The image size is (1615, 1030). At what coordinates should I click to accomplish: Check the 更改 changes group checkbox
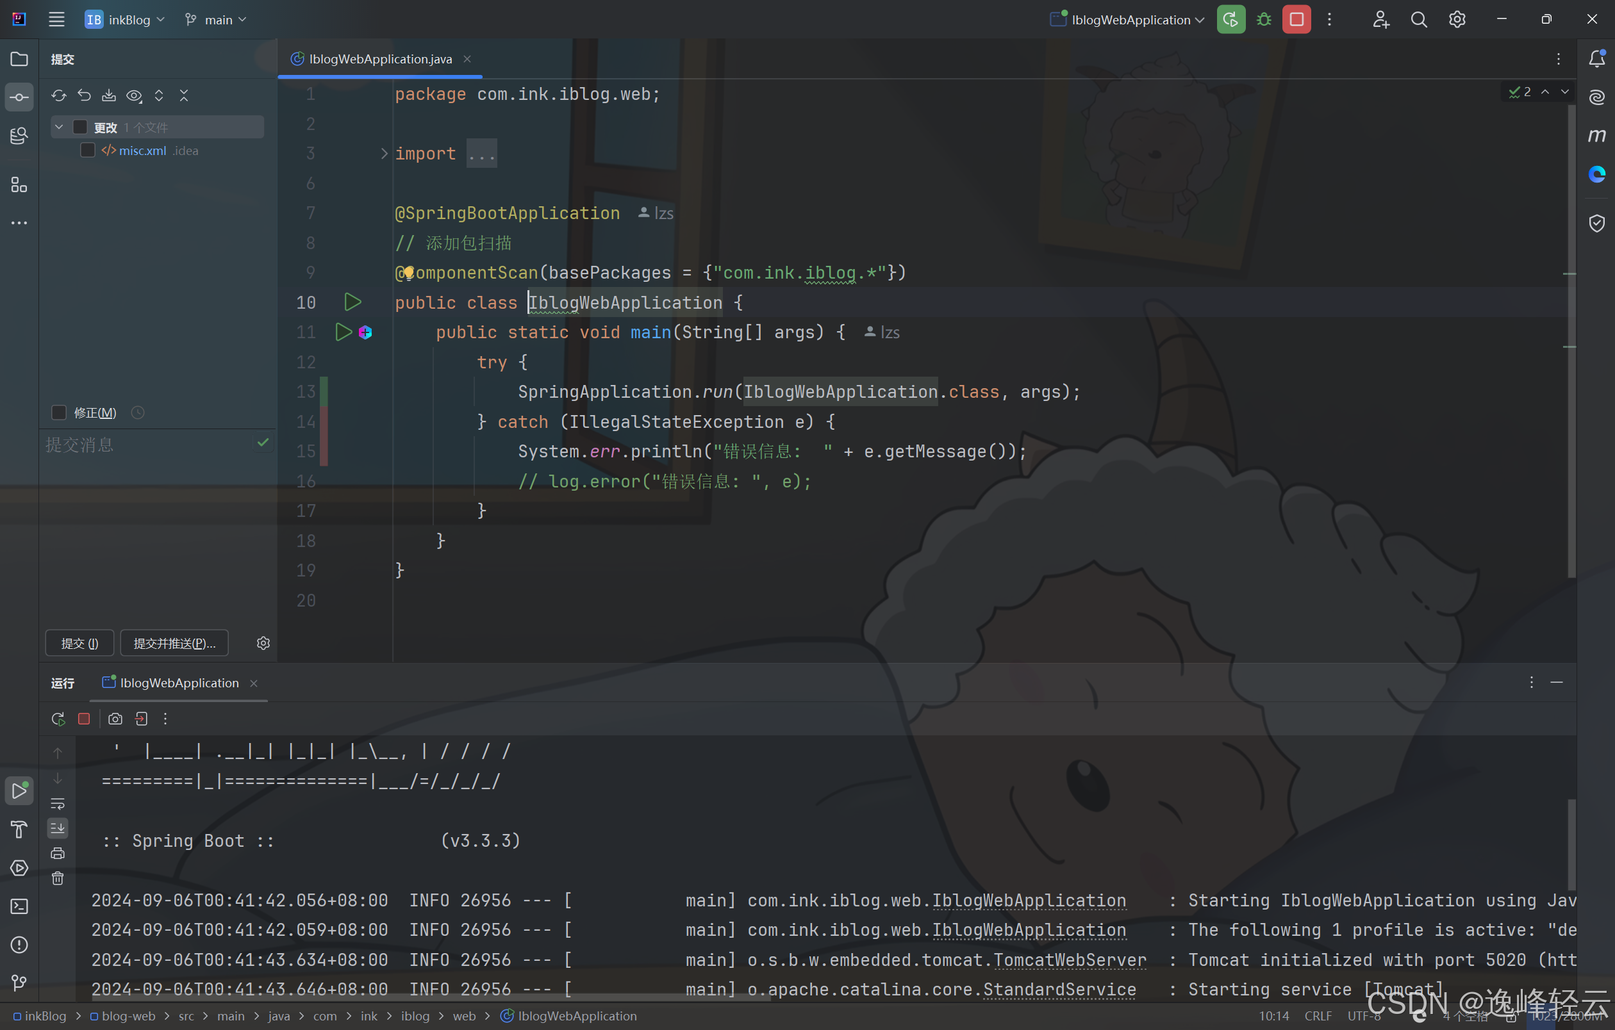point(80,127)
